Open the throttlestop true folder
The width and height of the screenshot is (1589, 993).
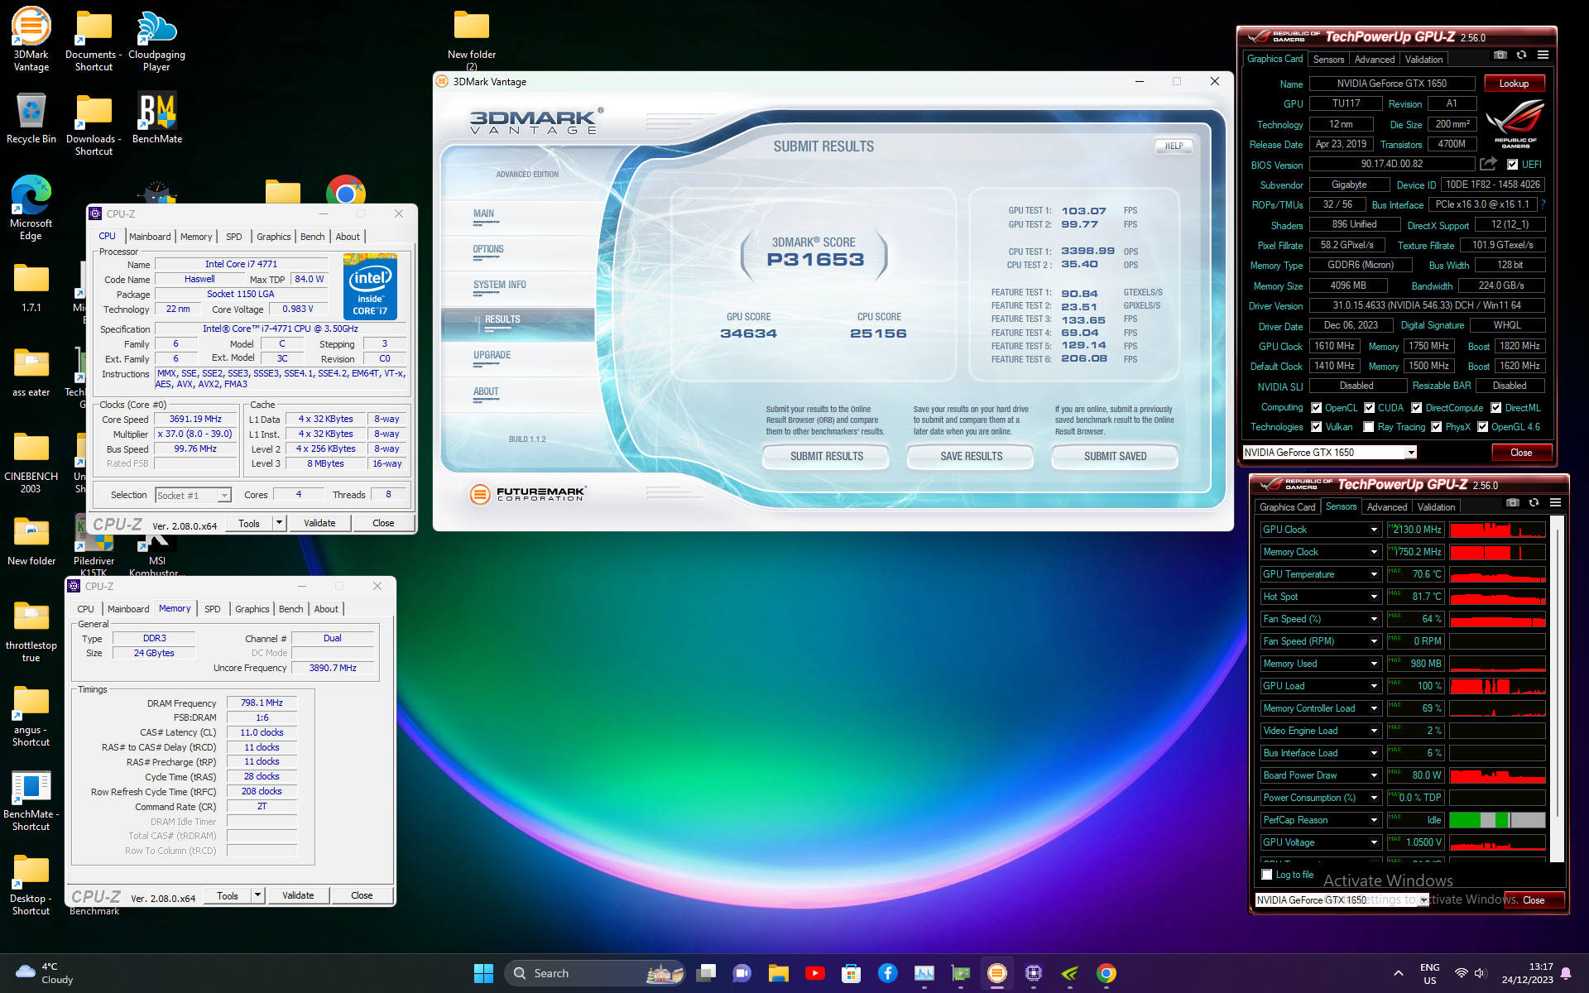coord(31,629)
